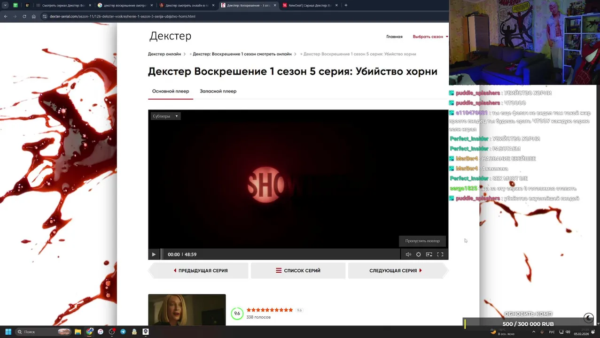600x338 pixels.
Task: Click the green 9.6 rating circle
Action: coord(237,313)
